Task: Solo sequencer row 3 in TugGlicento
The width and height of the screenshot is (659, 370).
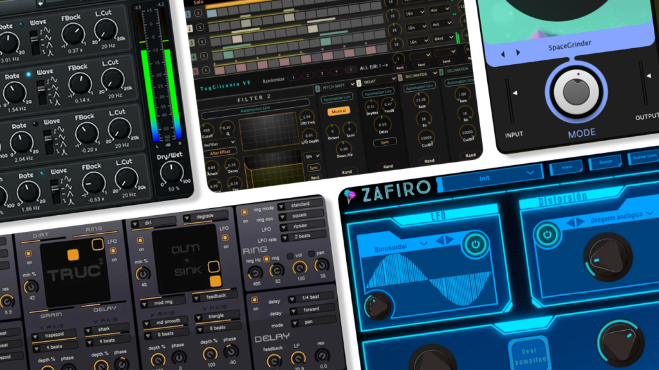Action: pyautogui.click(x=202, y=42)
